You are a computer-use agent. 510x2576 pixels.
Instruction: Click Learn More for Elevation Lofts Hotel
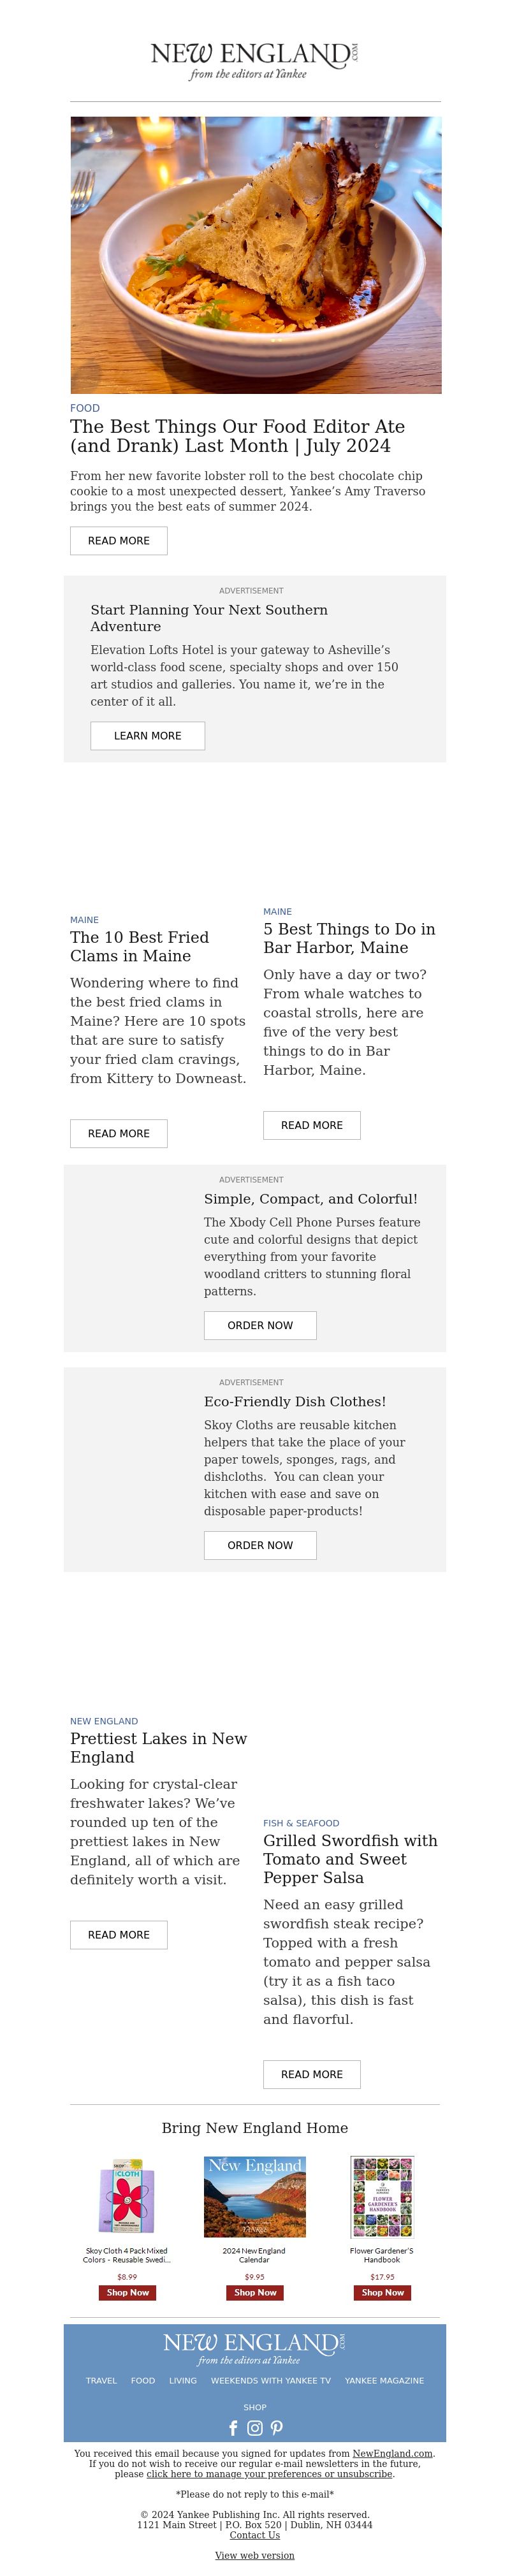tap(148, 735)
